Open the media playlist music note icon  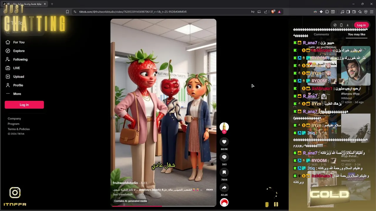[x=342, y=12]
